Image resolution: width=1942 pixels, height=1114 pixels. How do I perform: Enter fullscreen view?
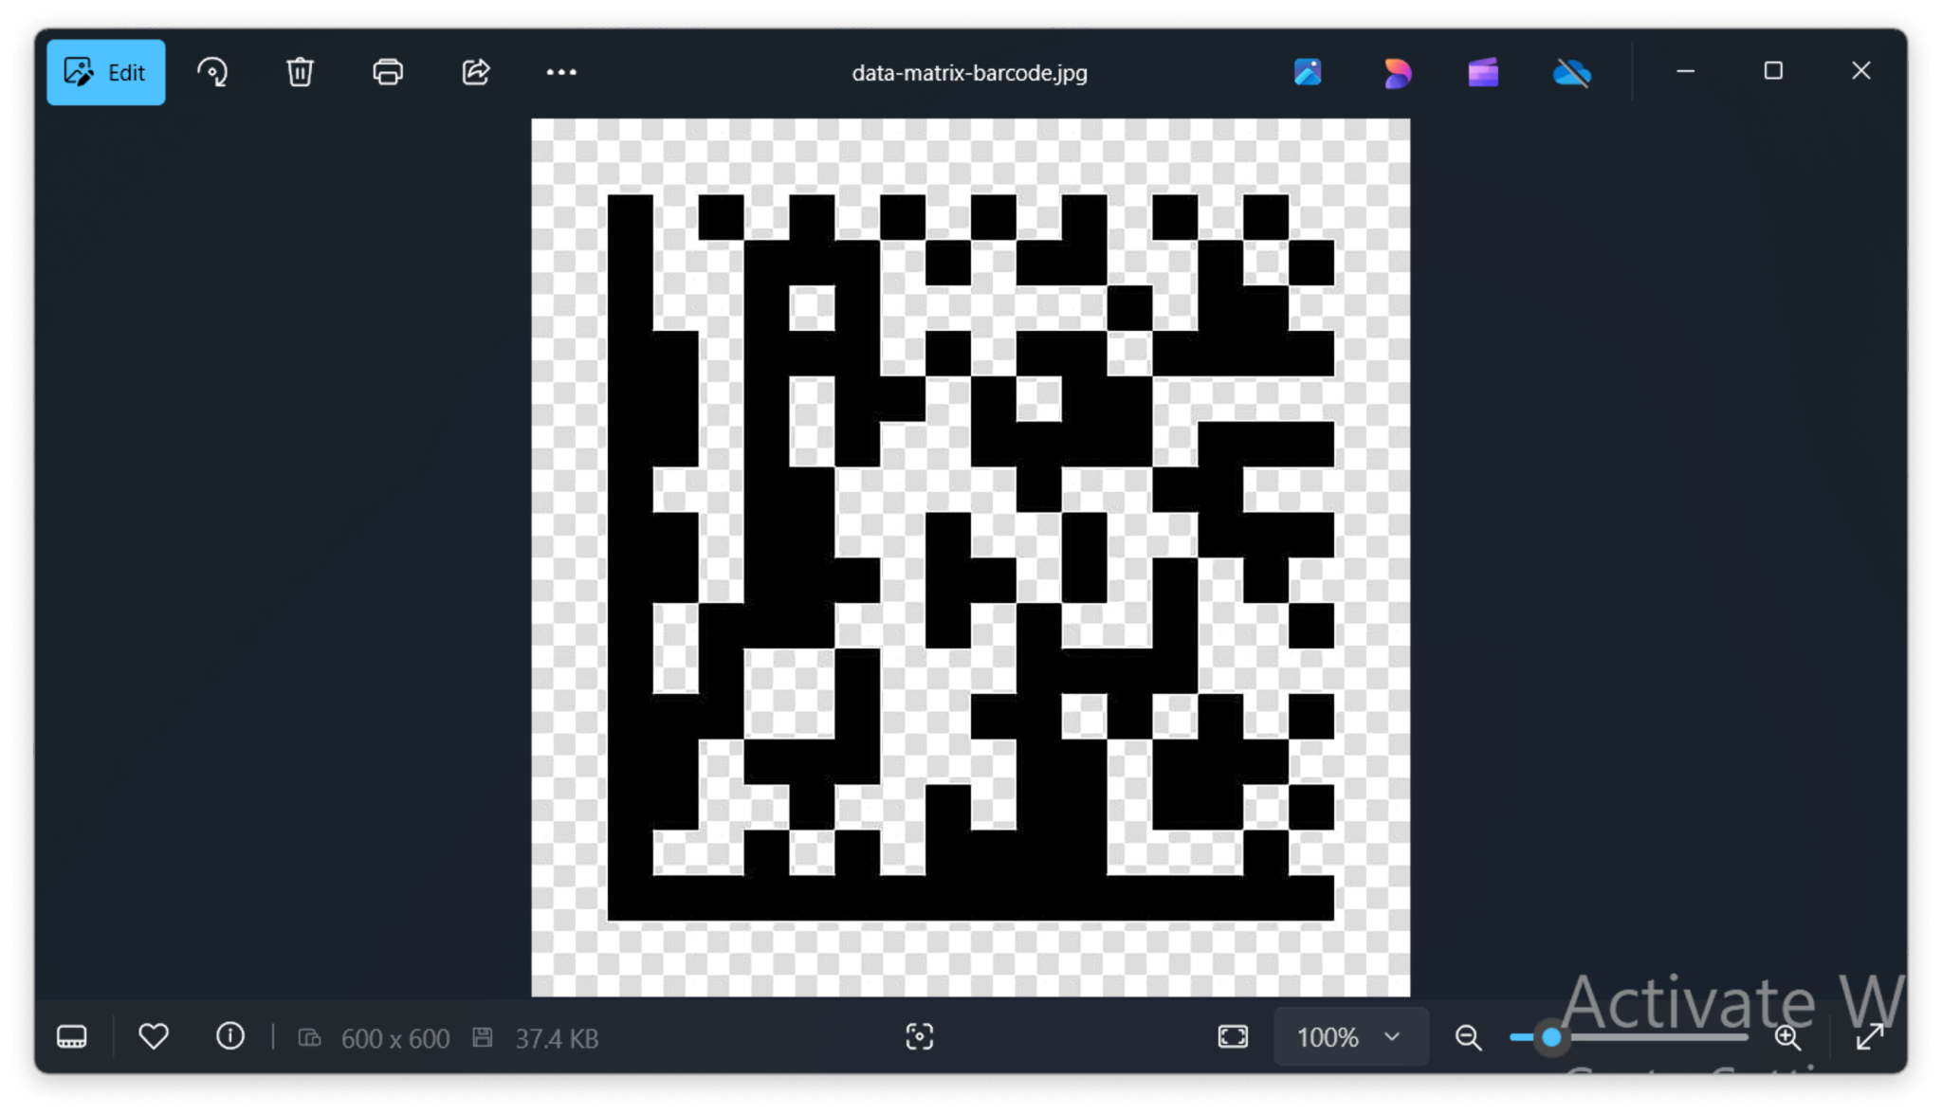click(x=1868, y=1037)
